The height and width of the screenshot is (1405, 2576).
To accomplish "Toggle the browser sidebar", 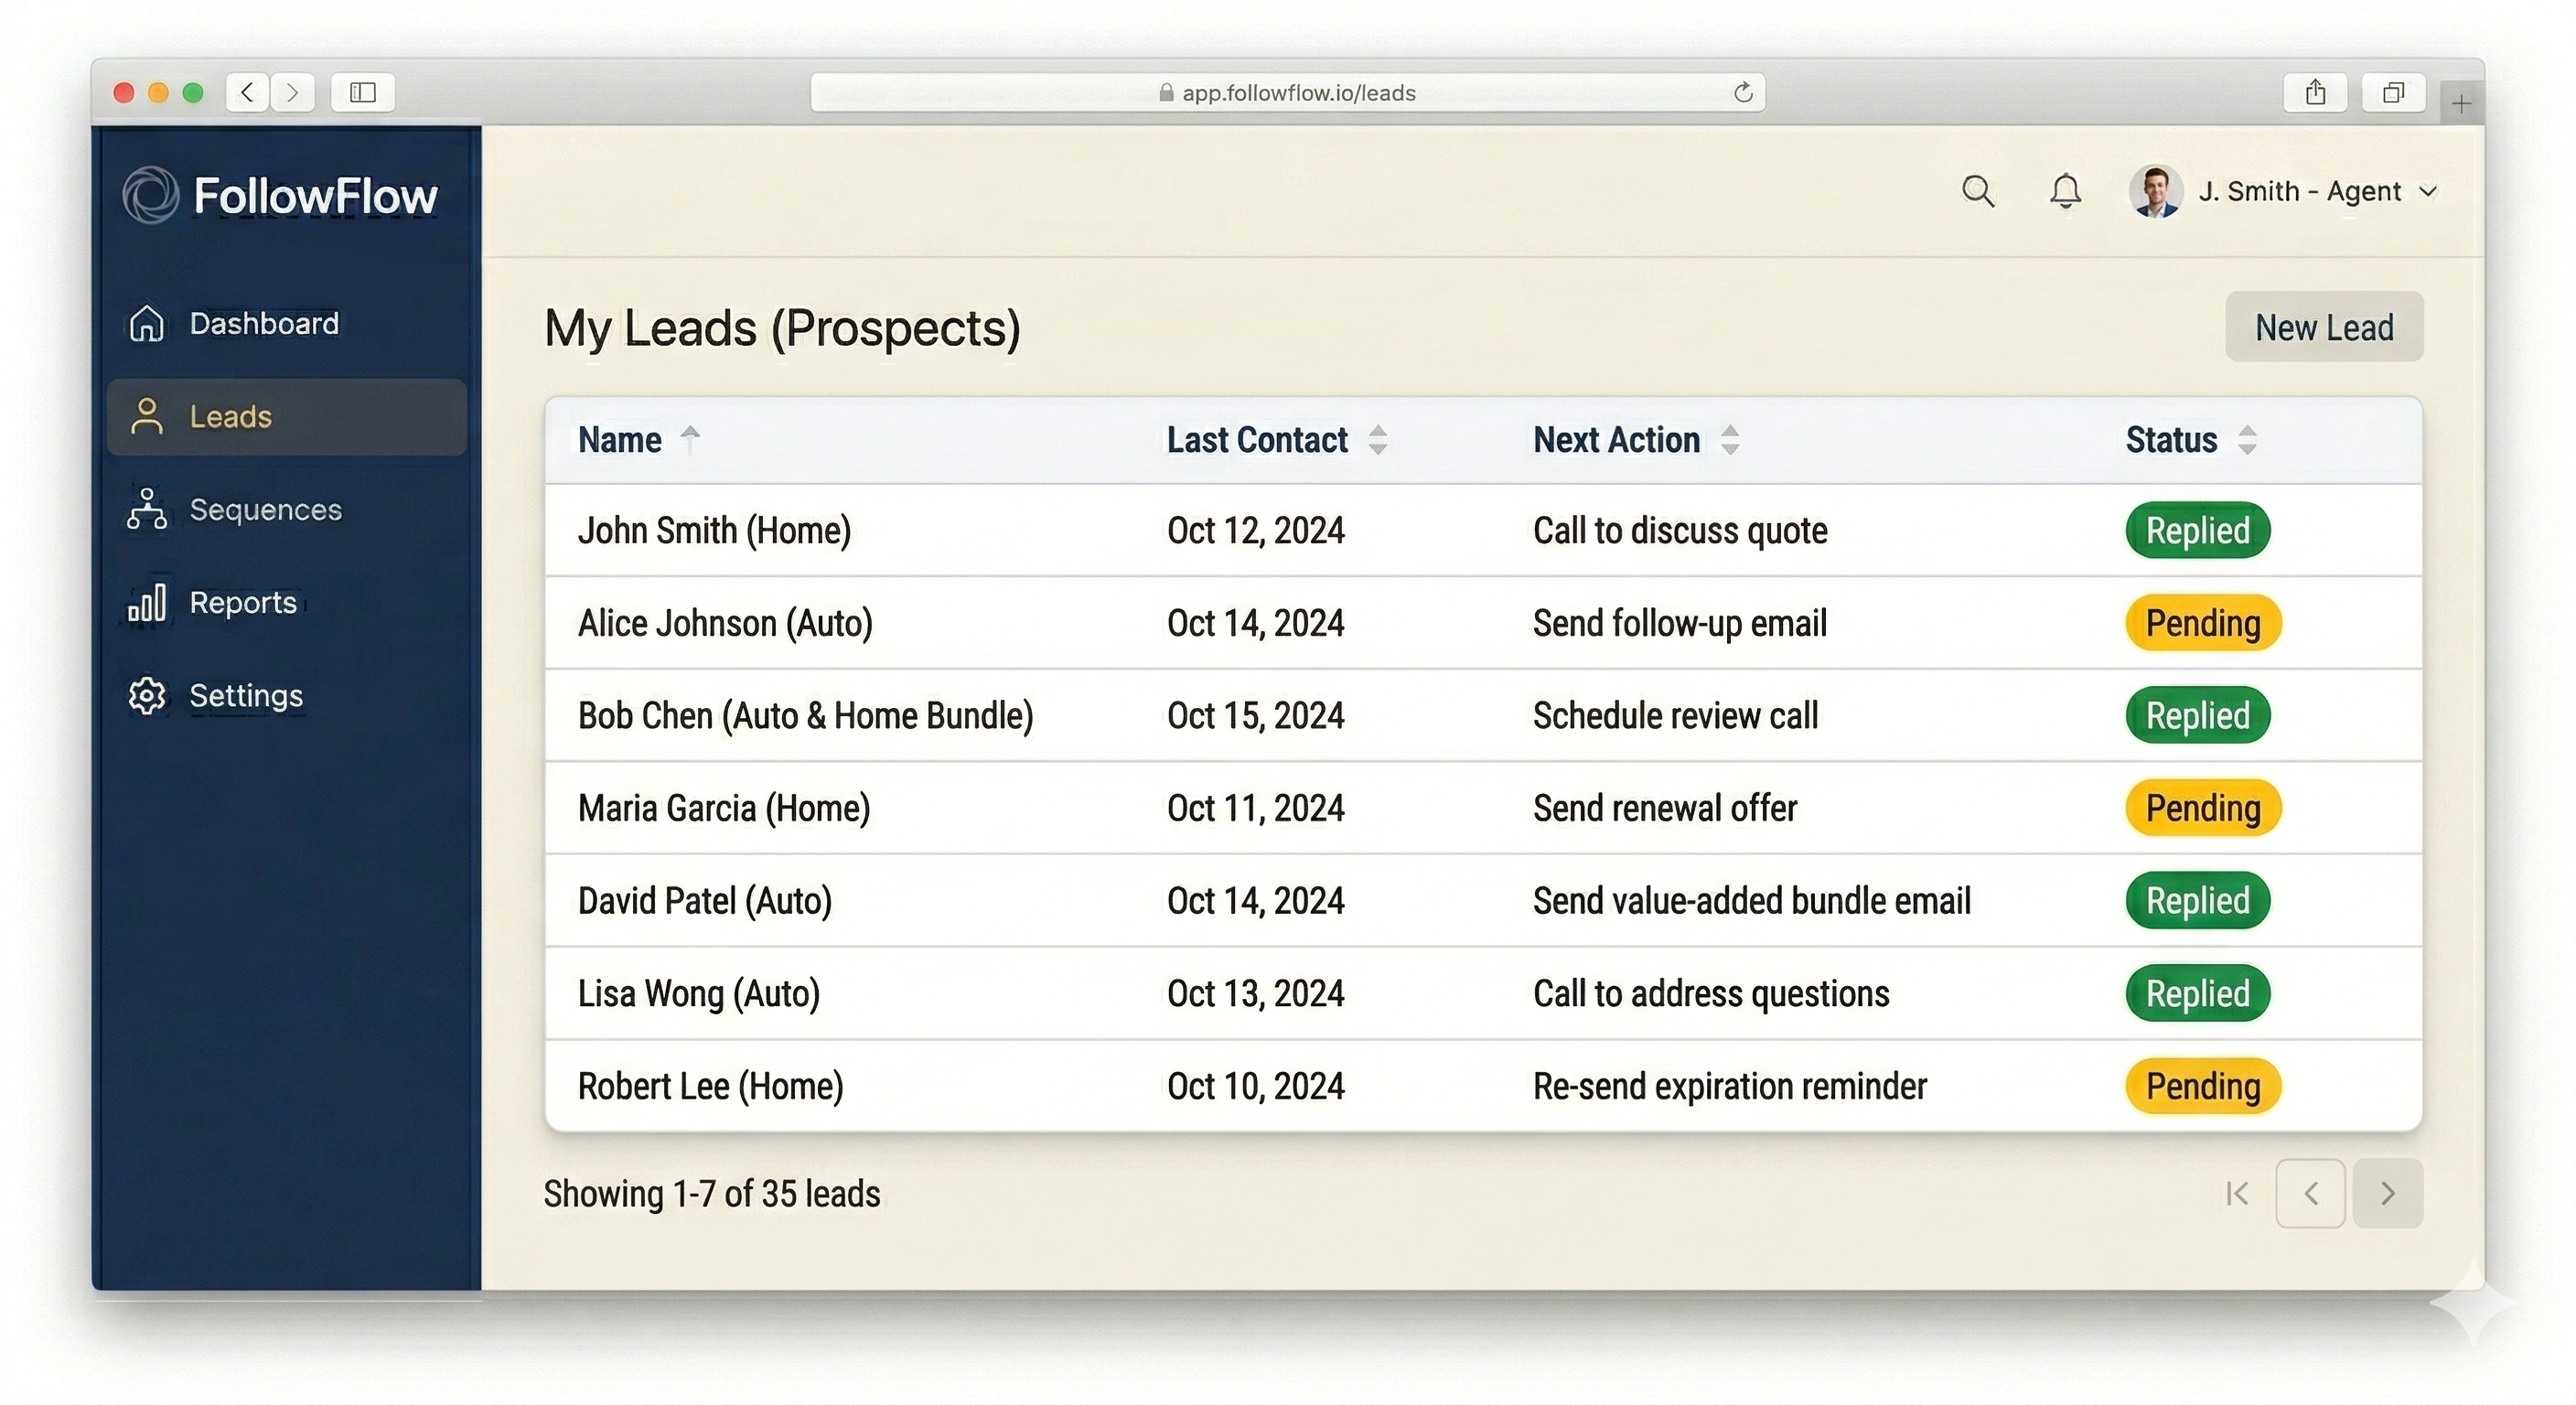I will tap(363, 93).
